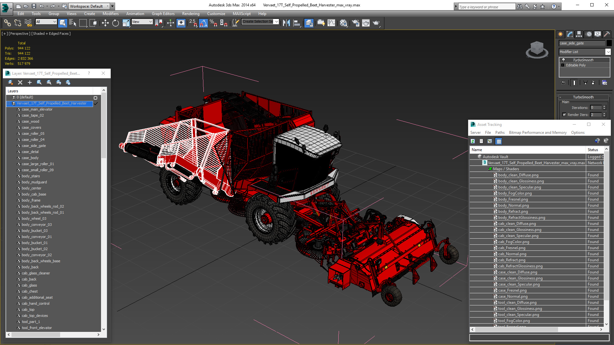This screenshot has height=345, width=614.
Task: Activate the Select and Move tool
Action: click(x=105, y=23)
